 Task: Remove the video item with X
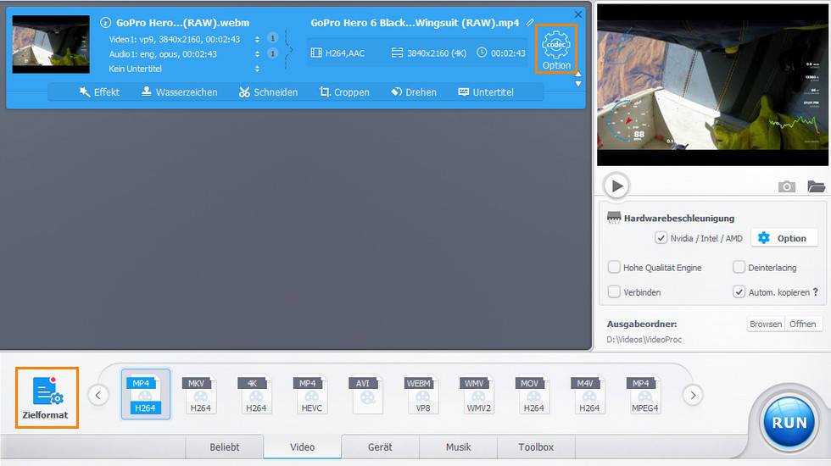578,14
